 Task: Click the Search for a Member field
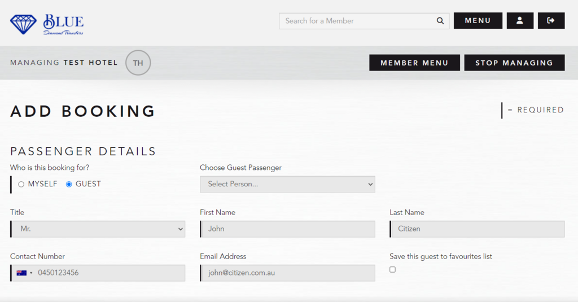point(358,21)
